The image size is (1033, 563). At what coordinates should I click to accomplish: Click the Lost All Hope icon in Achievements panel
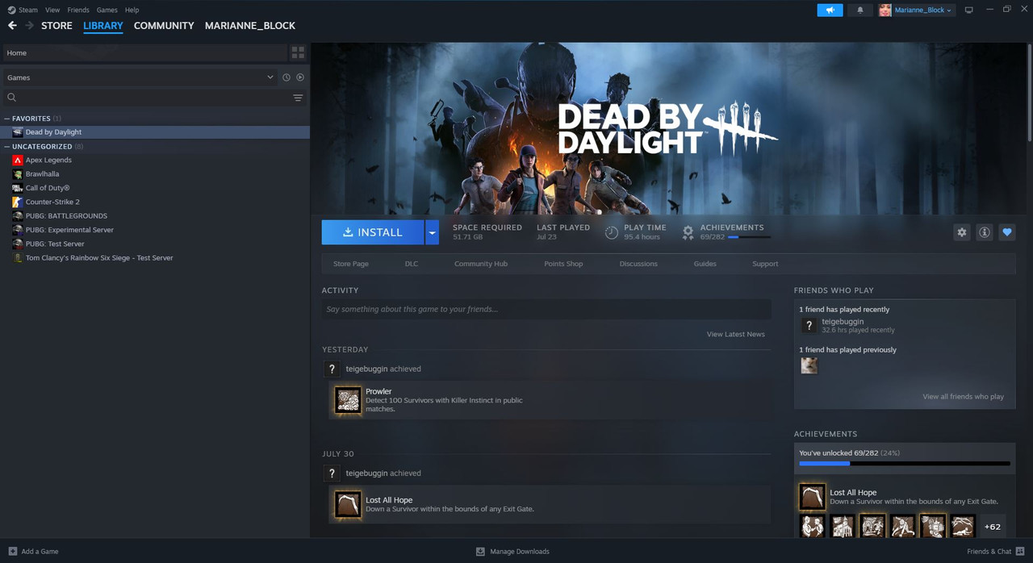(x=813, y=497)
